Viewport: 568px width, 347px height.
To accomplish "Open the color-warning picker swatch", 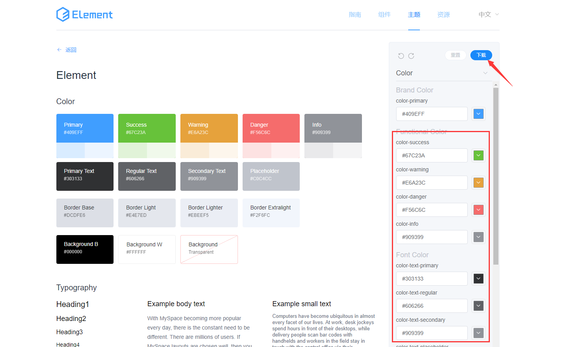I will tap(479, 183).
